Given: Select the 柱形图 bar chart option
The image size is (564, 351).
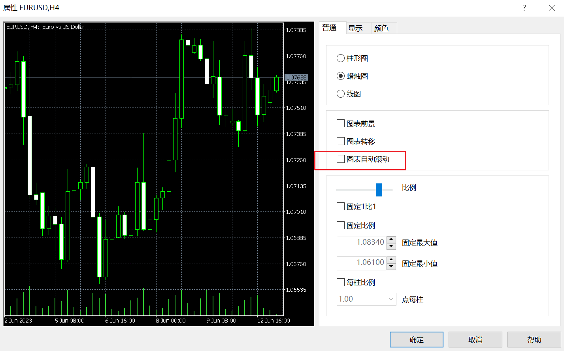Looking at the screenshot, I should tap(341, 58).
